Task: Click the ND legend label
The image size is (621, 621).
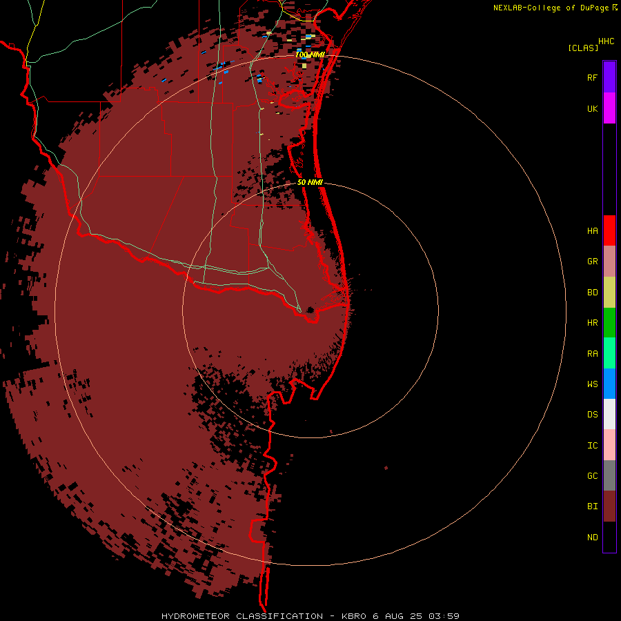Action: pyautogui.click(x=592, y=538)
